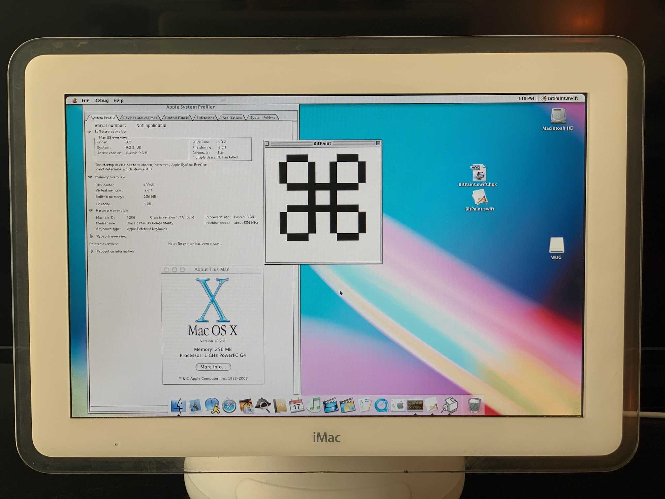Open BitPaint.swift application switcher menu
This screenshot has height=499, width=665.
pyautogui.click(x=559, y=98)
